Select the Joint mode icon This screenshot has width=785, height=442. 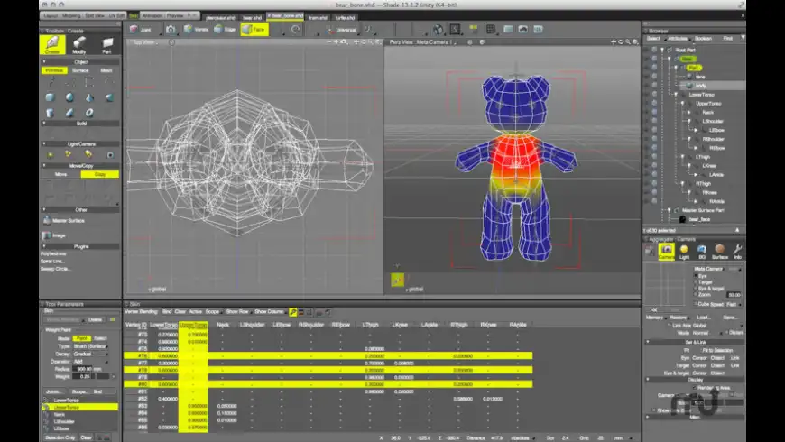[140, 29]
